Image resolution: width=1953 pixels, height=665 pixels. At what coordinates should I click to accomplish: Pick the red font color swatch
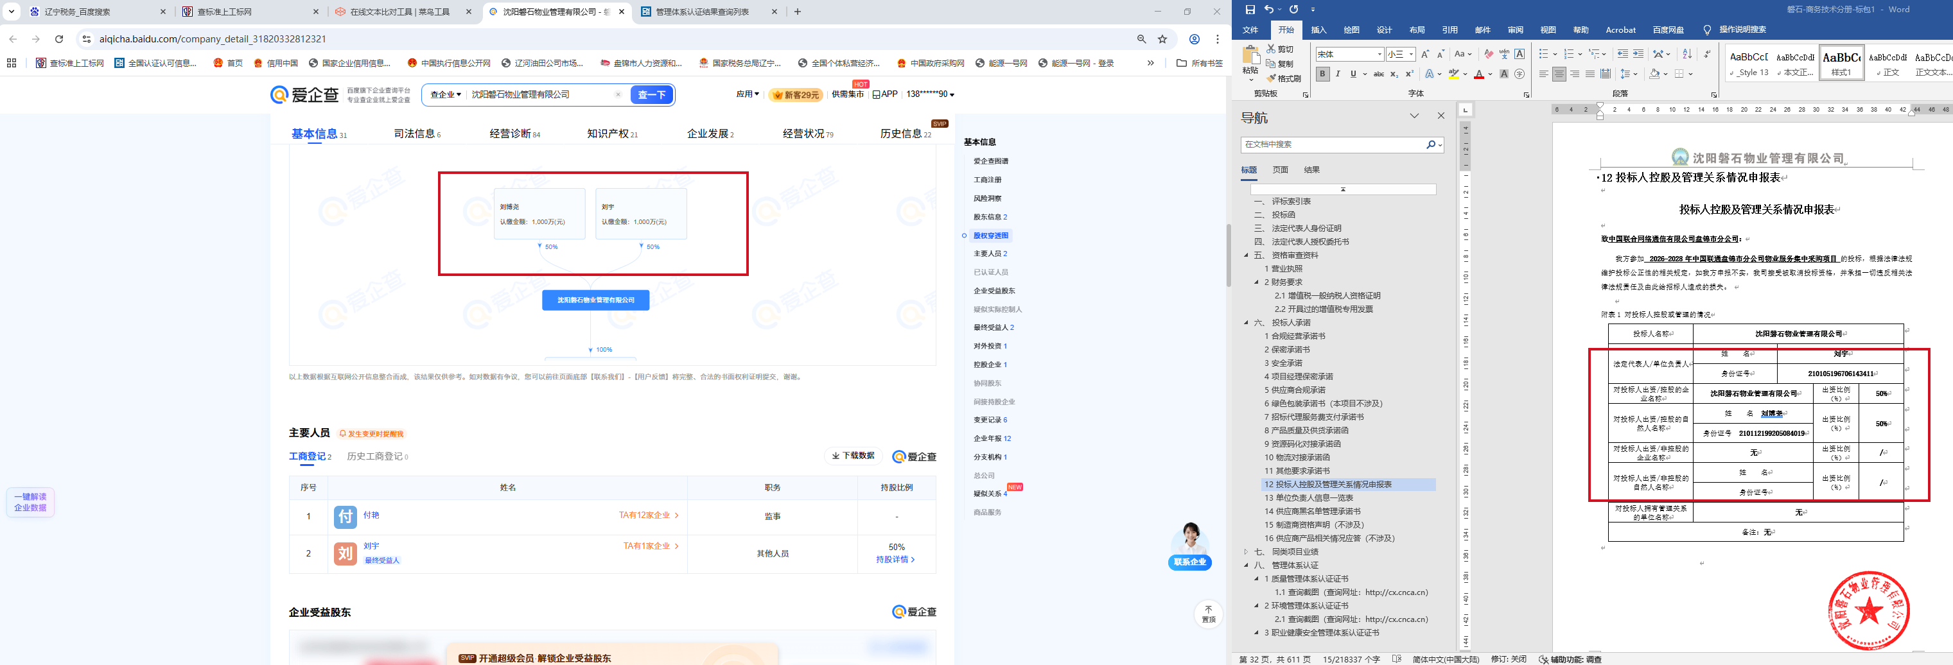(1479, 74)
